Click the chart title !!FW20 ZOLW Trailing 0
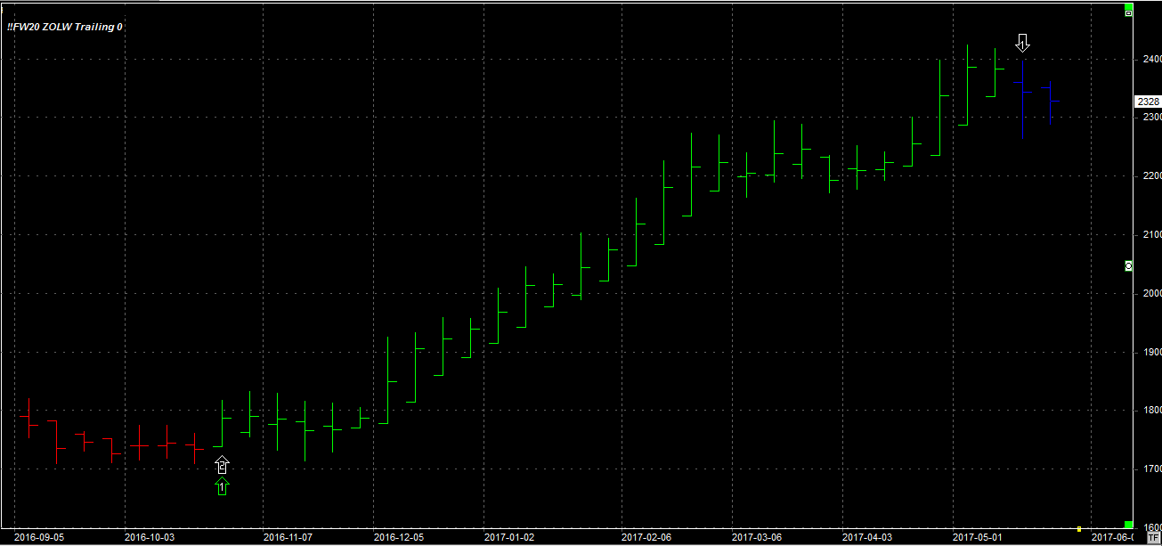1162x546 pixels. (x=65, y=27)
